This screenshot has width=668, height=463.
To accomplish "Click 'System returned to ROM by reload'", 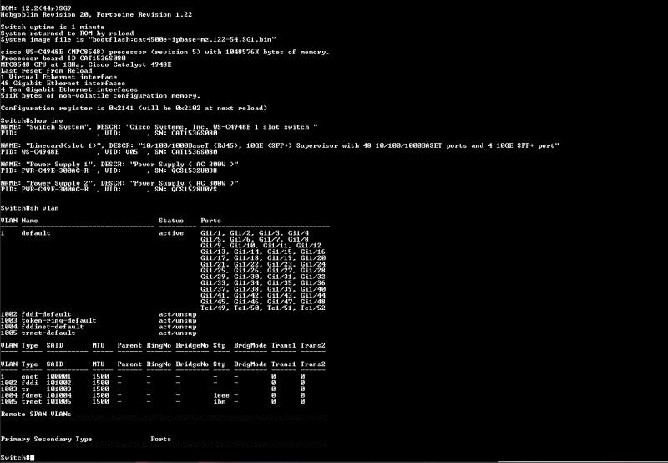I will click(x=68, y=33).
